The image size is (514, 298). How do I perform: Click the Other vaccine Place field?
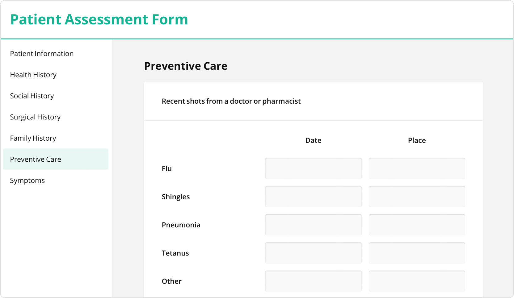click(x=416, y=281)
